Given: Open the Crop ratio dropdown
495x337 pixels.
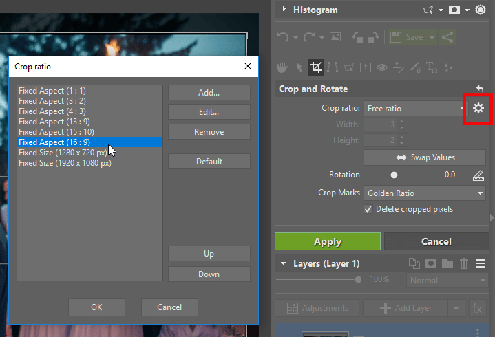Looking at the screenshot, I should pos(415,109).
